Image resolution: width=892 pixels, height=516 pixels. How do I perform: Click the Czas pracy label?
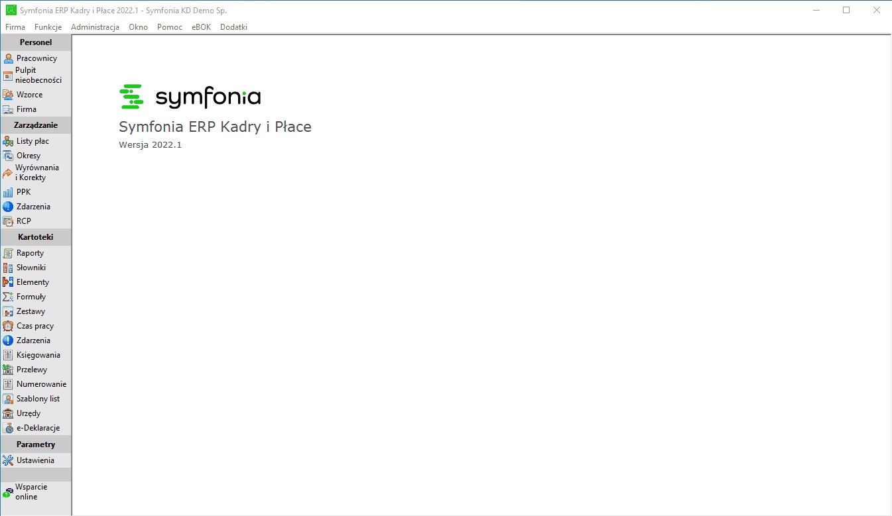[x=35, y=326]
